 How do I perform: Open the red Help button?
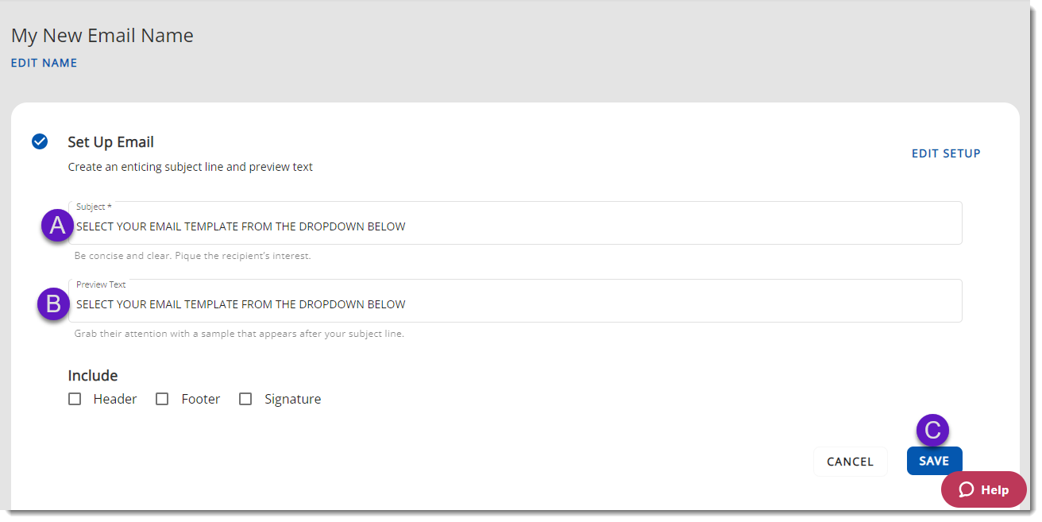click(x=983, y=489)
